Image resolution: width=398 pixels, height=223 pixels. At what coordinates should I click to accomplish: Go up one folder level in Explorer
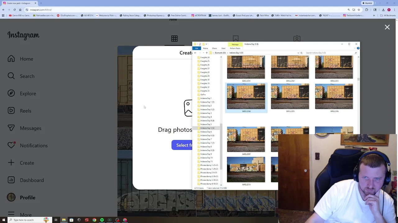[x=206, y=53]
